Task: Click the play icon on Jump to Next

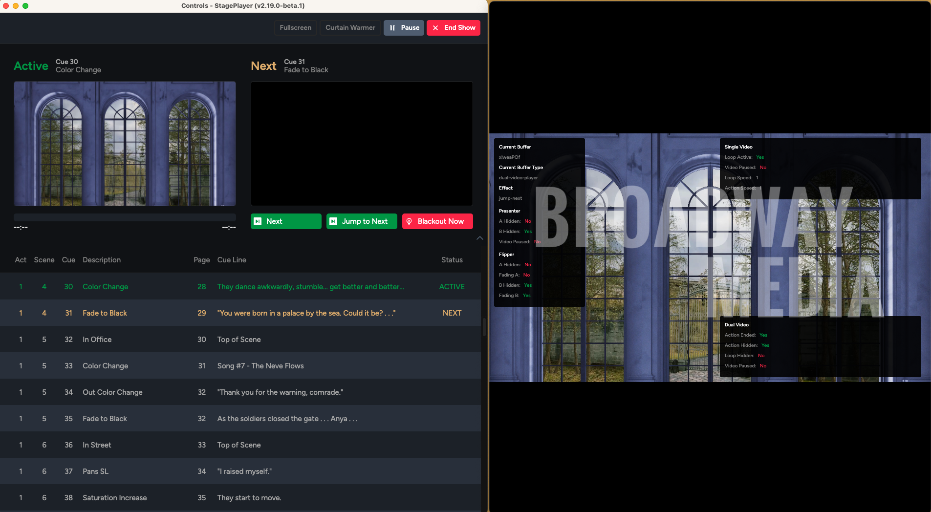Action: click(x=333, y=221)
